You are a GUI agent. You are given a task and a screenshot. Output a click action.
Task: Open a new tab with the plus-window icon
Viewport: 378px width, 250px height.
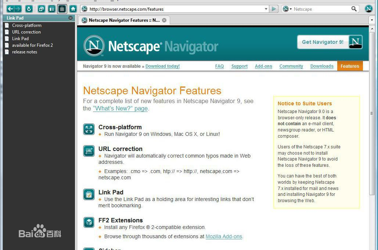point(42,9)
